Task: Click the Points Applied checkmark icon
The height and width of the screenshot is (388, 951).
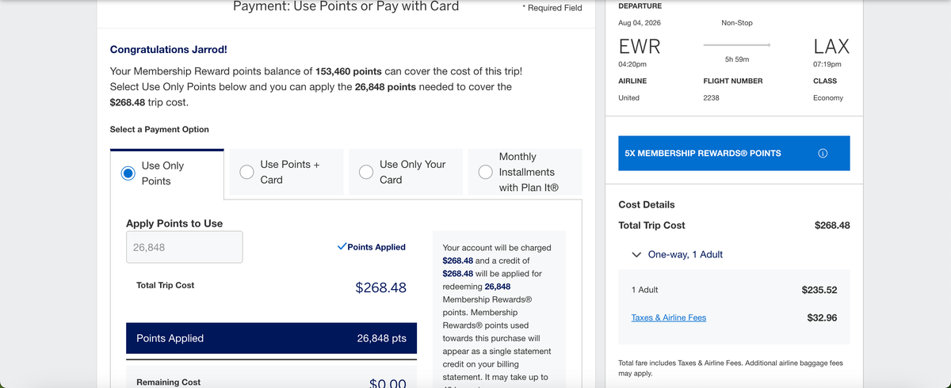Action: click(342, 247)
